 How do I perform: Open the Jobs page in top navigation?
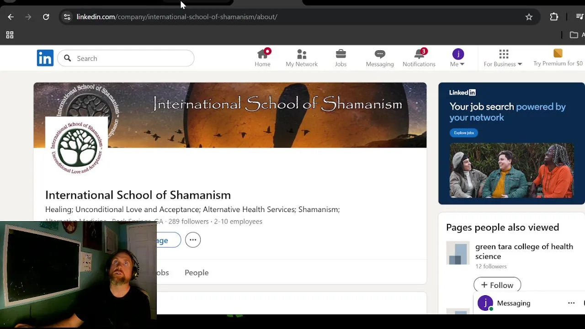340,58
